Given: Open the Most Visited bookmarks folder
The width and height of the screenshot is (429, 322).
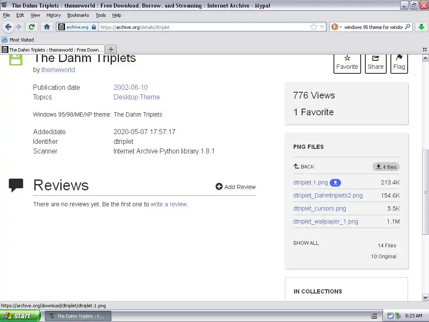Looking at the screenshot, I should point(18,40).
